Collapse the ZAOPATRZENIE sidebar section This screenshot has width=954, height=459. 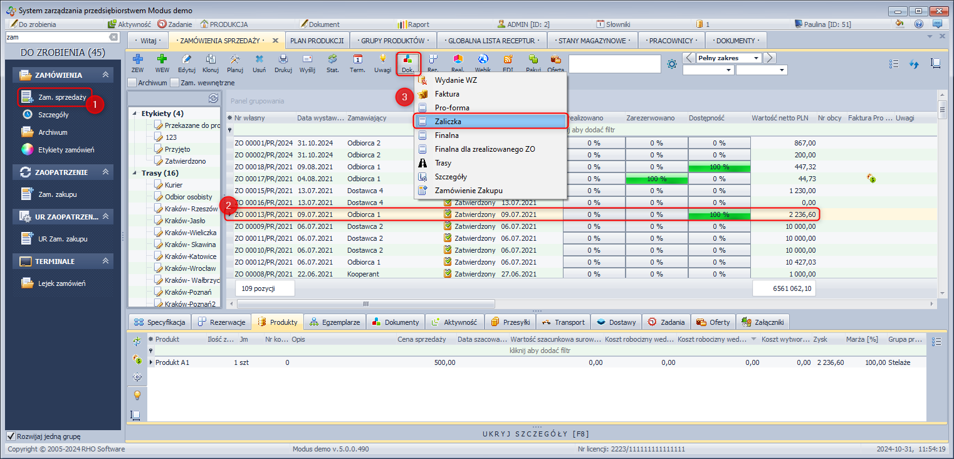click(105, 172)
